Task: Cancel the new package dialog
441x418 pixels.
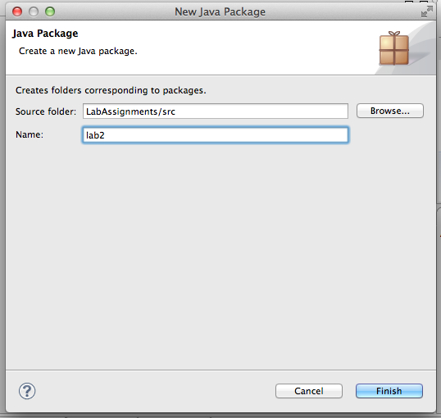Action: click(309, 391)
